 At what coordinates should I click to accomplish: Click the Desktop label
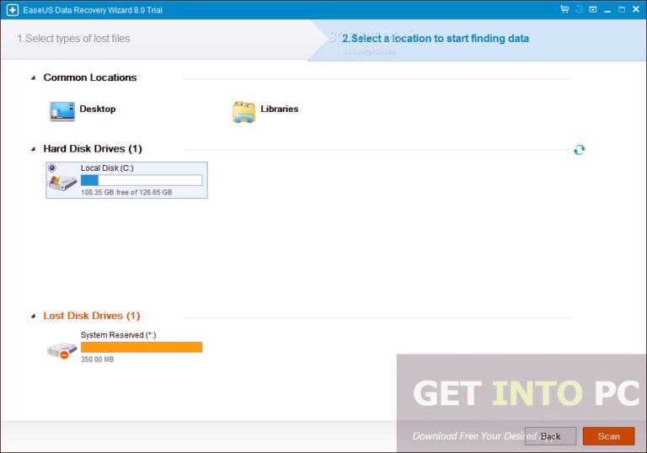pyautogui.click(x=98, y=109)
